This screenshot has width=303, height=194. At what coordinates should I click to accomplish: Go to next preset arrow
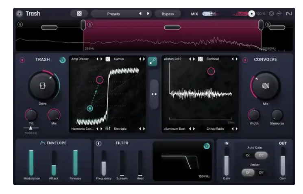pyautogui.click(x=148, y=13)
